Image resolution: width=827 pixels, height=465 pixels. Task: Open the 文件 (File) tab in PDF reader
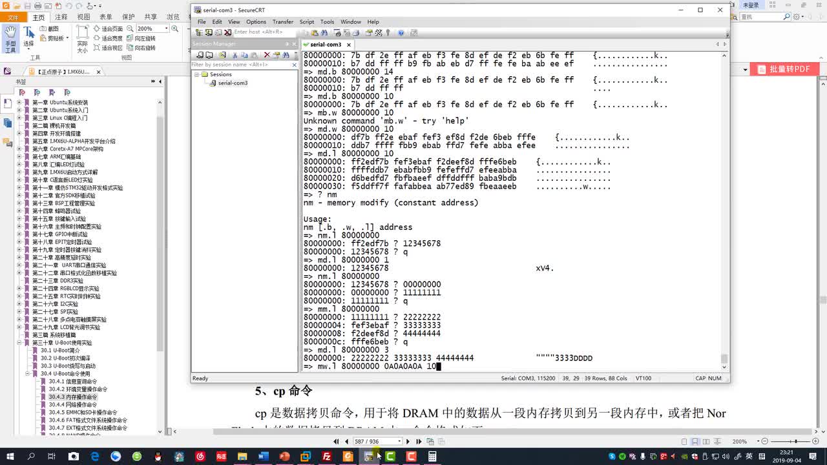pos(12,17)
